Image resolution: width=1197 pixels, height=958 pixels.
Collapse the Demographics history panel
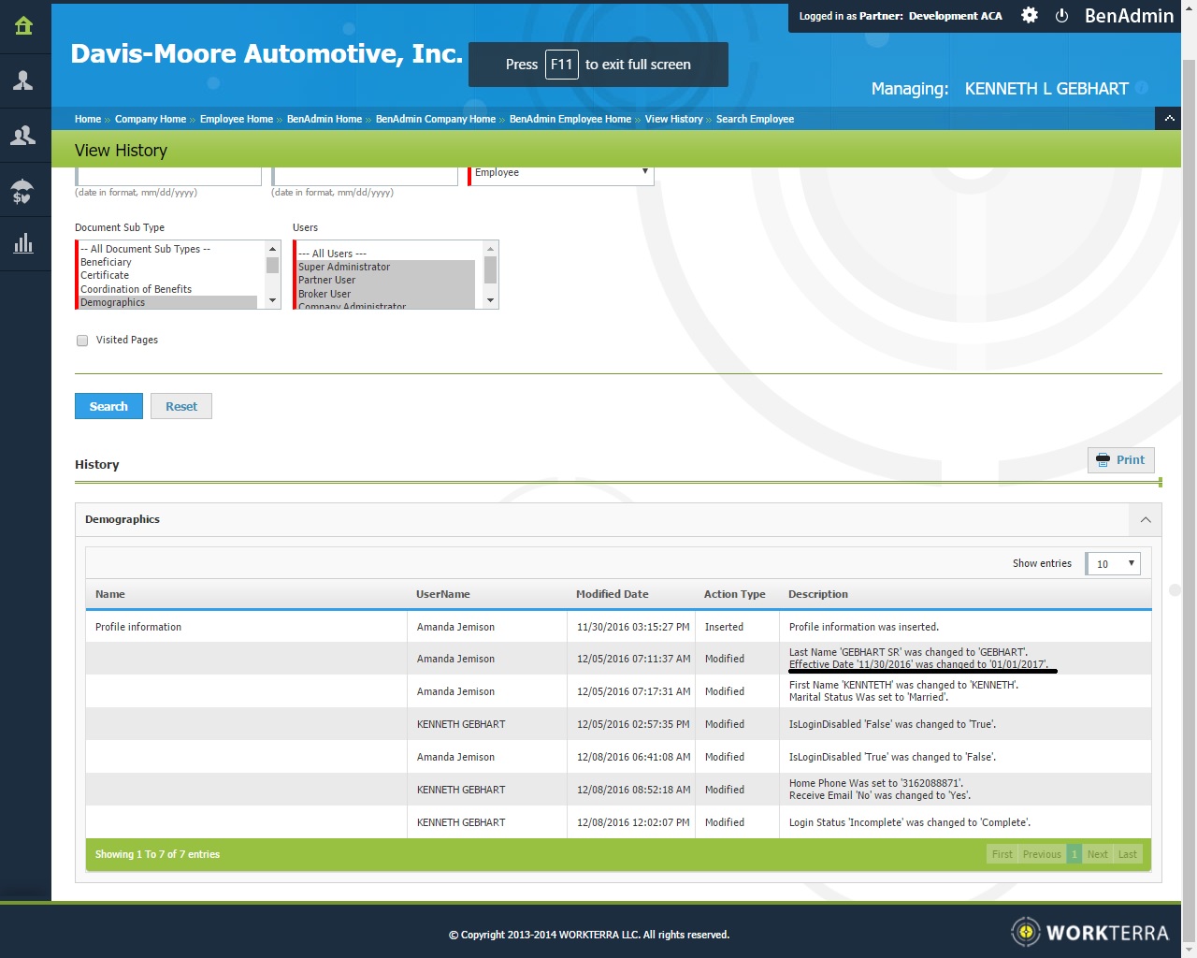pyautogui.click(x=1146, y=520)
